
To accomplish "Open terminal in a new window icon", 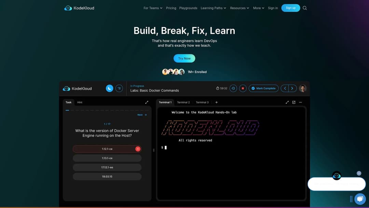I will [x=294, y=102].
